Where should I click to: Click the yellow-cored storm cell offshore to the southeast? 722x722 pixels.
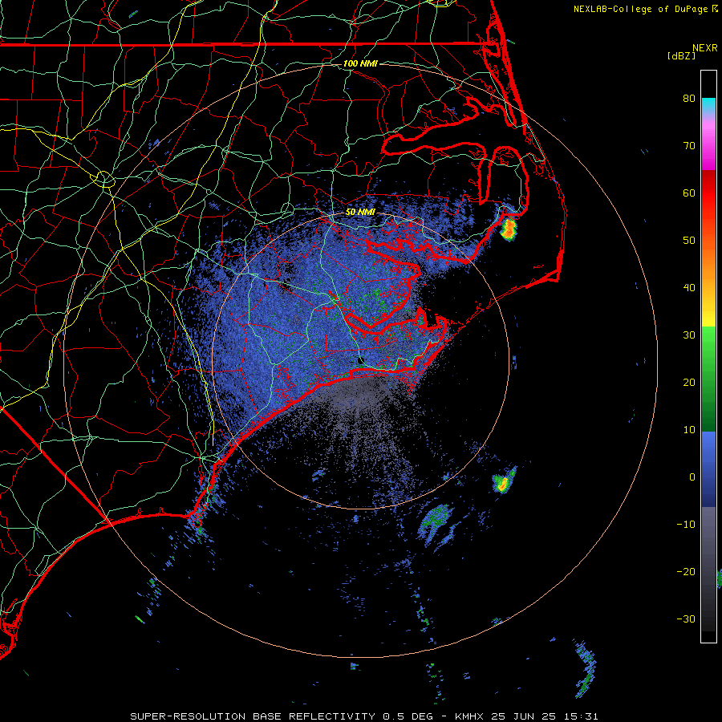503,481
